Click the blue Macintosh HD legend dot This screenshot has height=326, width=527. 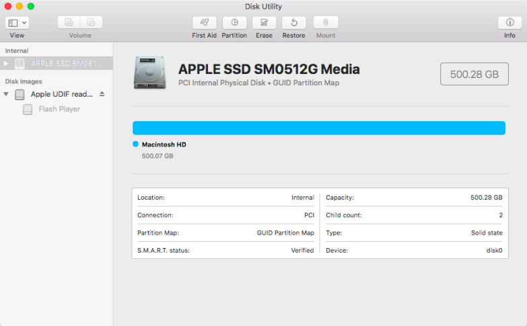(x=136, y=145)
